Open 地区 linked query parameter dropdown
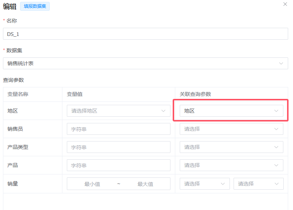This screenshot has width=293, height=210. (227, 111)
